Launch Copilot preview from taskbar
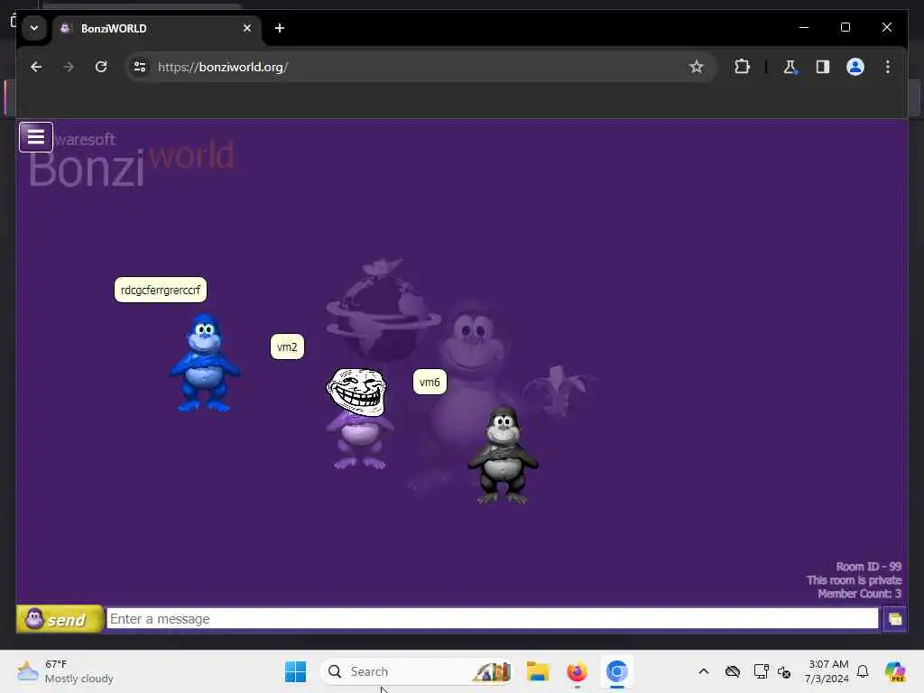924x693 pixels. click(894, 671)
